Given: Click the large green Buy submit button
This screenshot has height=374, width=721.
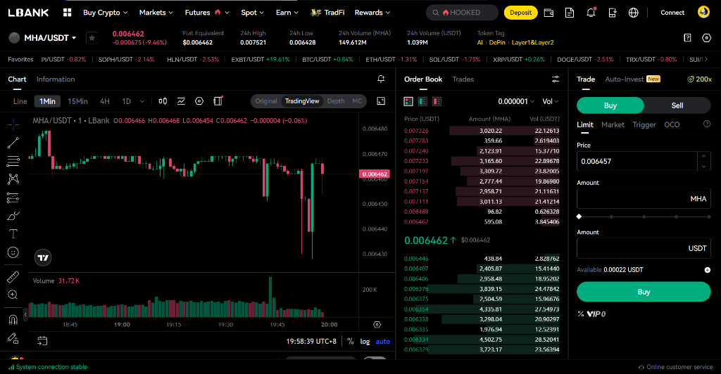Looking at the screenshot, I should (x=644, y=292).
